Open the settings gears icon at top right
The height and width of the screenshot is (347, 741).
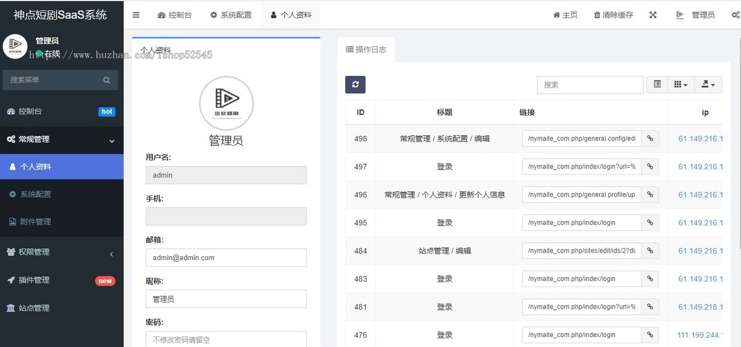click(x=735, y=15)
